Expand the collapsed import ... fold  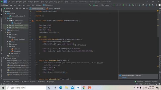coord(43,16)
